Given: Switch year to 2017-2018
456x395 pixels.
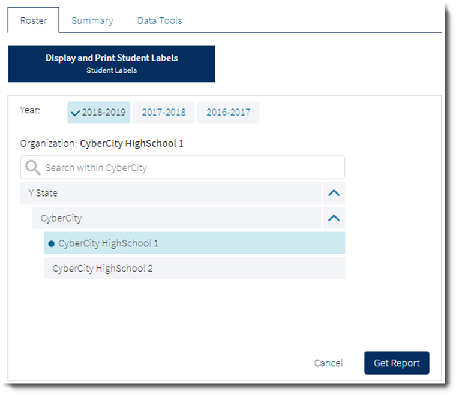Looking at the screenshot, I should [x=164, y=113].
